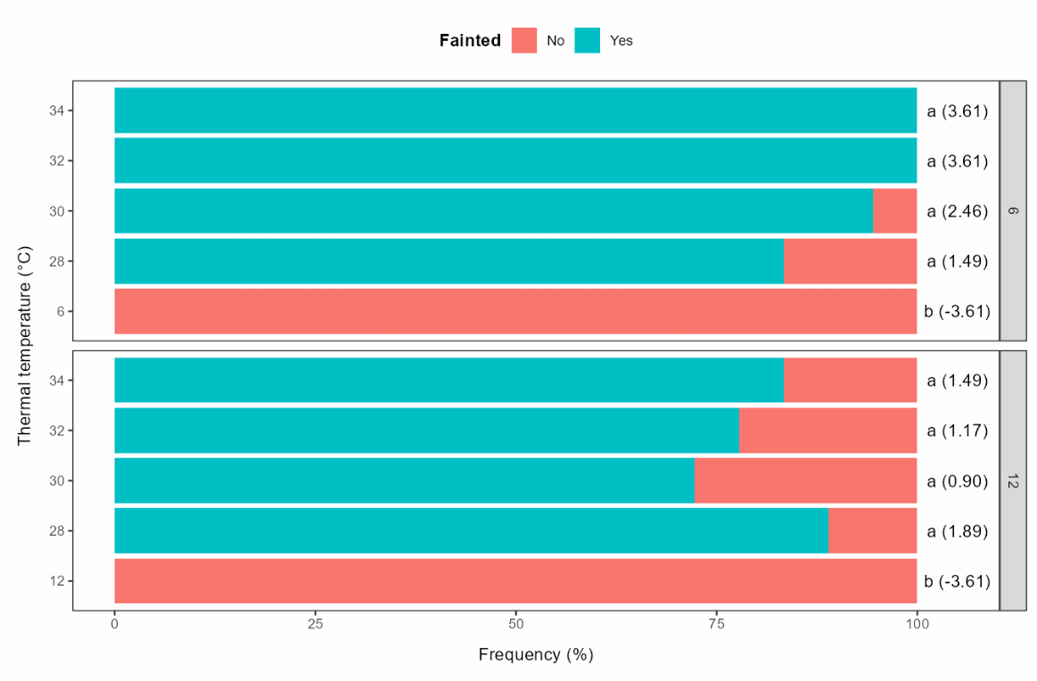Viewport: 1037px width, 681px height.
Task: Click teal segment of bottom panel's 30 bar
Action: coord(404,481)
